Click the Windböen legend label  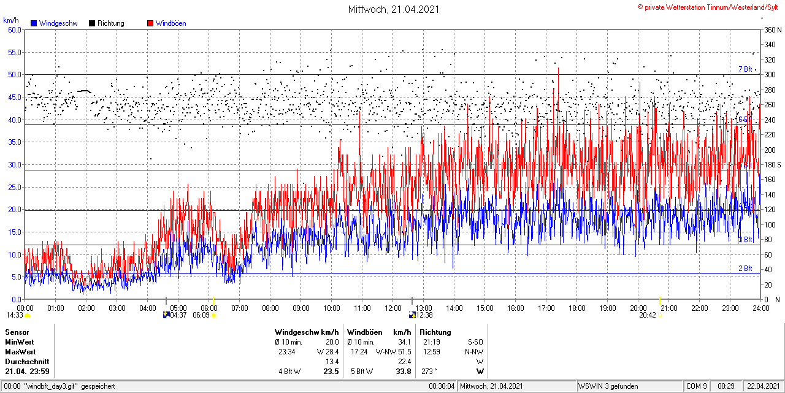(x=171, y=23)
